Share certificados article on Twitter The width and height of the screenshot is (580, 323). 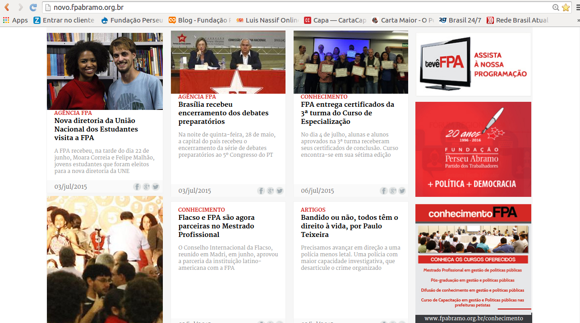pos(402,191)
